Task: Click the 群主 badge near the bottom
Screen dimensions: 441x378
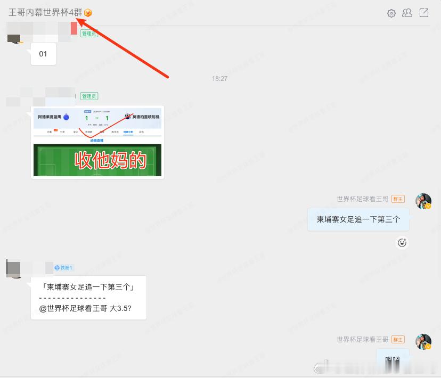Action: [398, 340]
